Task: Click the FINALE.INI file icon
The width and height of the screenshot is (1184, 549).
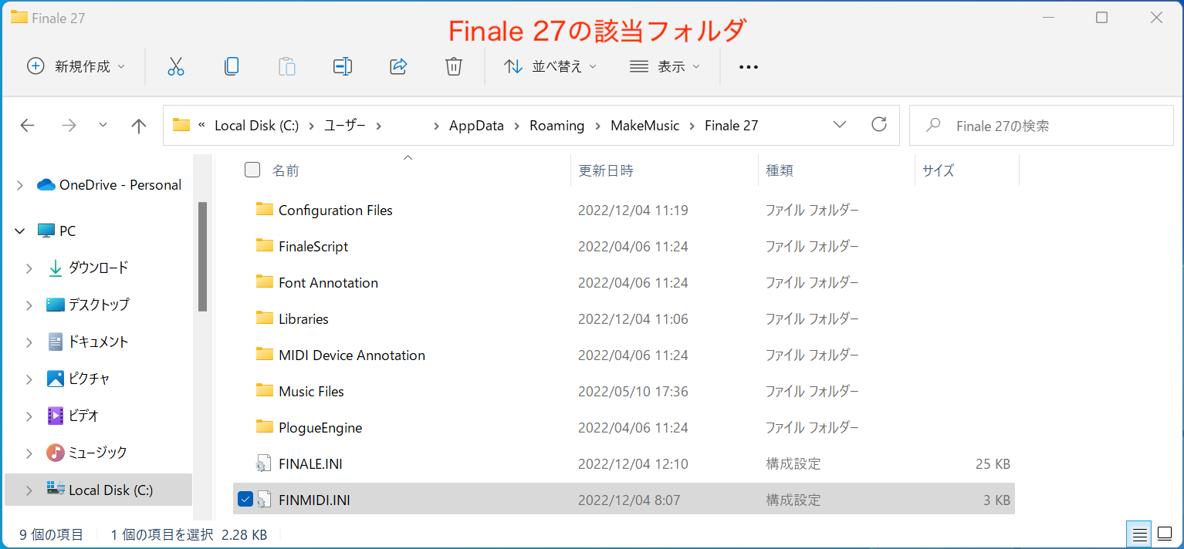Action: (264, 463)
